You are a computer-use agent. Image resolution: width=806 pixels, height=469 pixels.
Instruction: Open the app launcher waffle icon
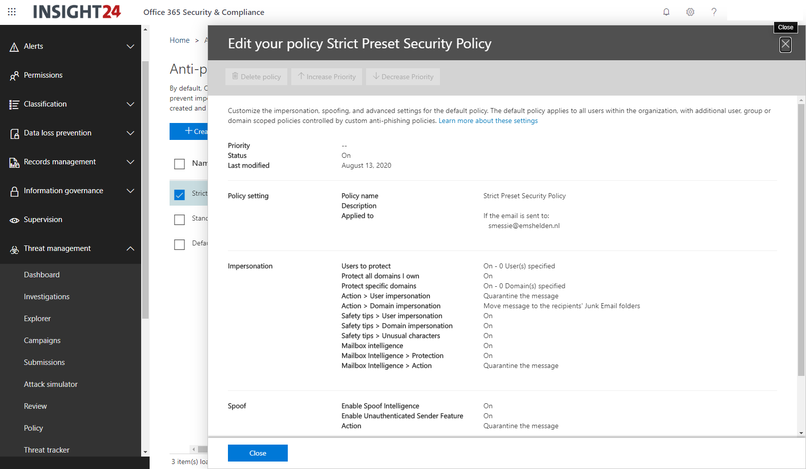click(x=12, y=11)
